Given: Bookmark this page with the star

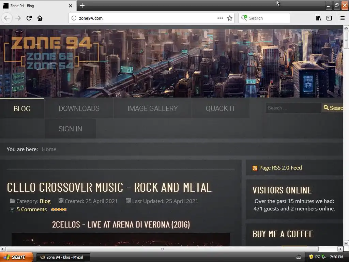Looking at the screenshot, I should pos(230,18).
